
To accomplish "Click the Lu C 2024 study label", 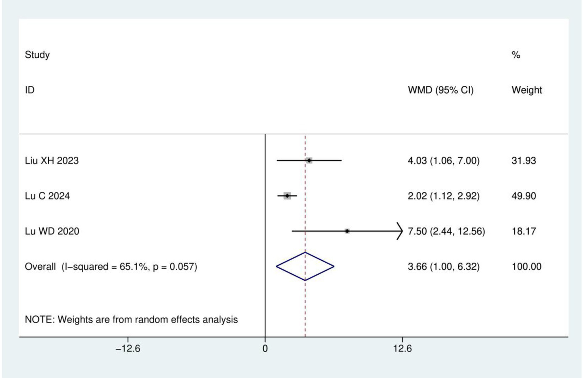I will pos(47,196).
